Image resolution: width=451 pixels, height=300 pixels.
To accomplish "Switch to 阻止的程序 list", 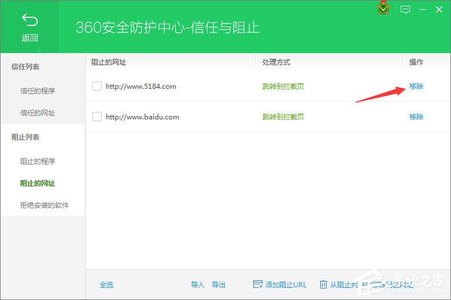I will 38,161.
